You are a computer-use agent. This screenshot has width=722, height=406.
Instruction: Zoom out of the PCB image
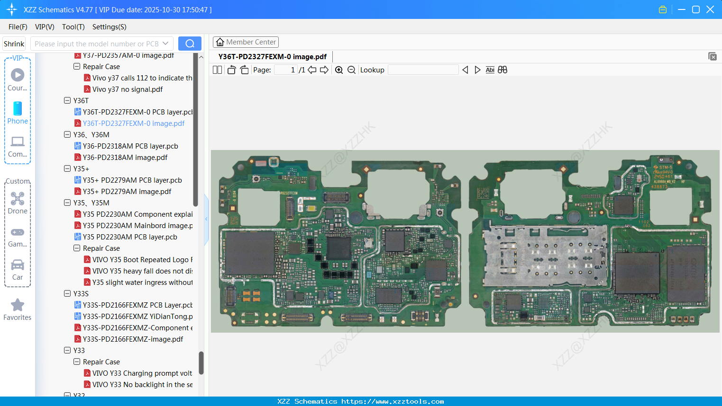(351, 70)
